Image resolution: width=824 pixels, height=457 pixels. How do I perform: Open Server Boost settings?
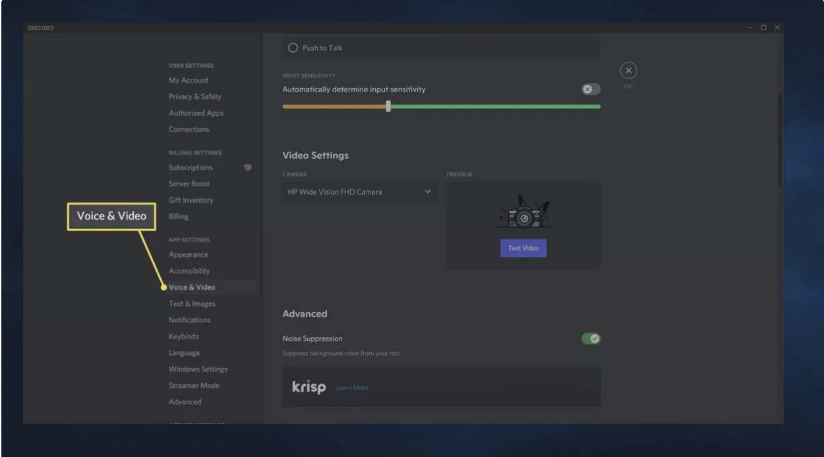pos(189,184)
